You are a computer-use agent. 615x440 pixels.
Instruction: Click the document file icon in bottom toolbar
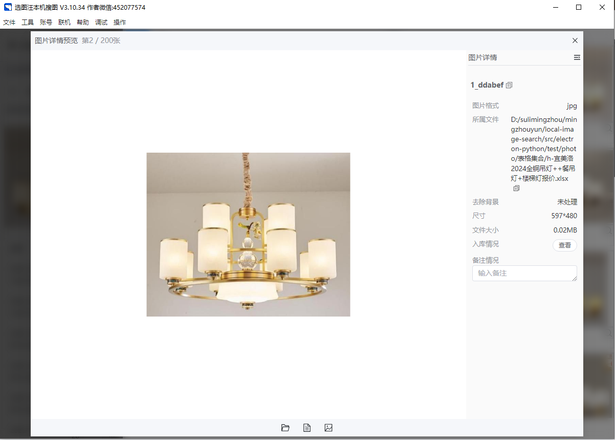point(307,428)
